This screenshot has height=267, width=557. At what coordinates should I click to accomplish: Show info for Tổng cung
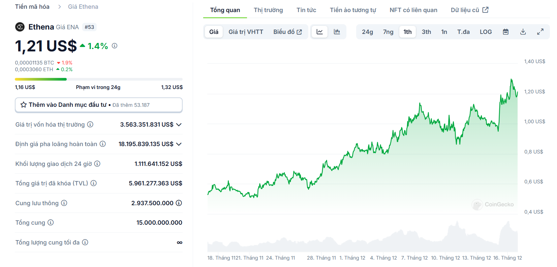tap(51, 222)
